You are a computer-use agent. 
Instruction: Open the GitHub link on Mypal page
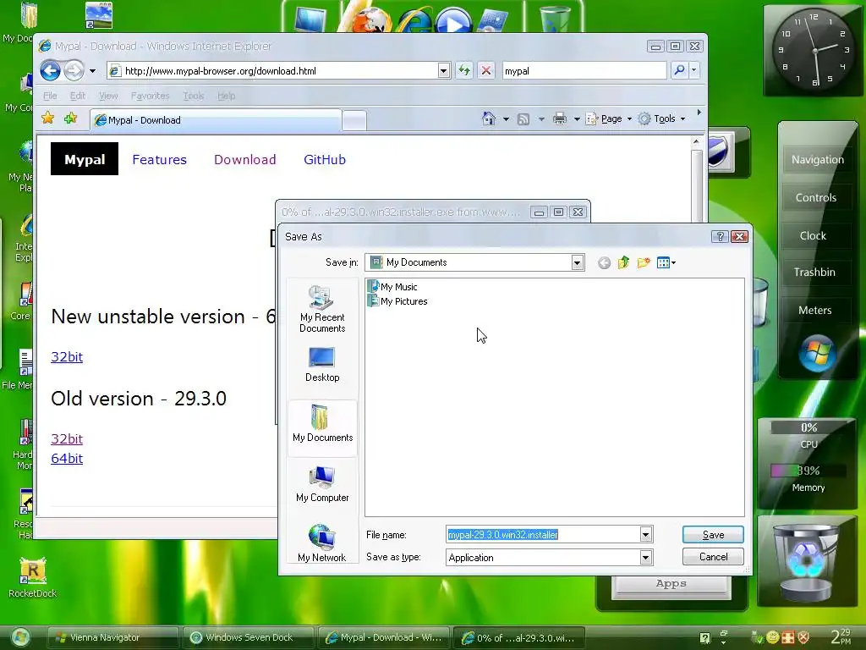point(325,159)
